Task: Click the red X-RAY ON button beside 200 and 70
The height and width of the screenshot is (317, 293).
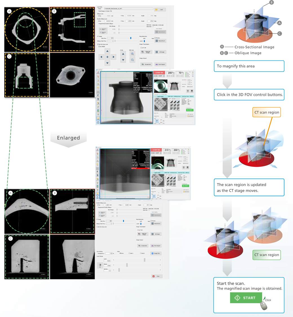Action: click(159, 73)
